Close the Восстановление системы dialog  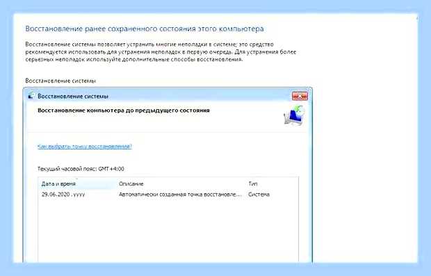300,97
